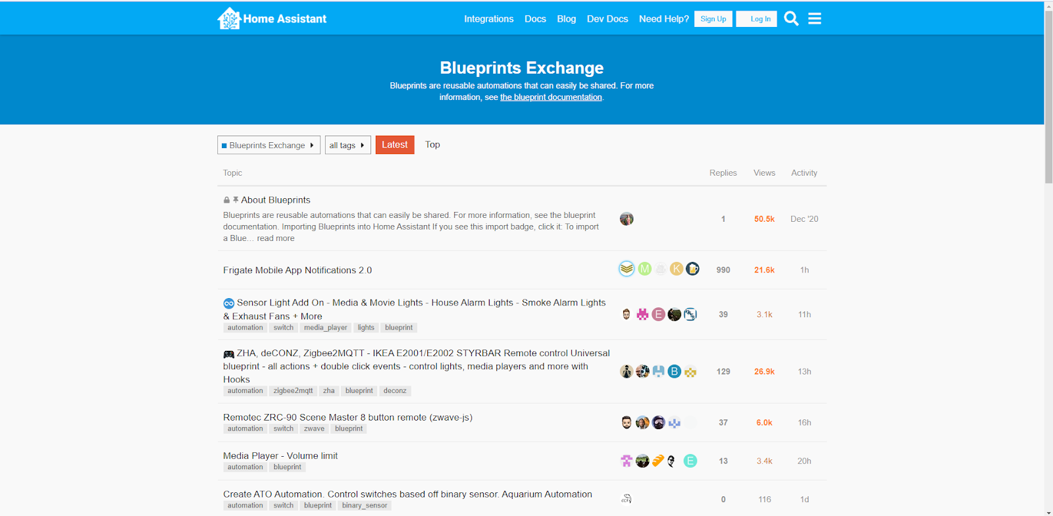The width and height of the screenshot is (1053, 516).
Task: Open the Remotec ZRC-90 Scene Master topic
Action: [347, 417]
